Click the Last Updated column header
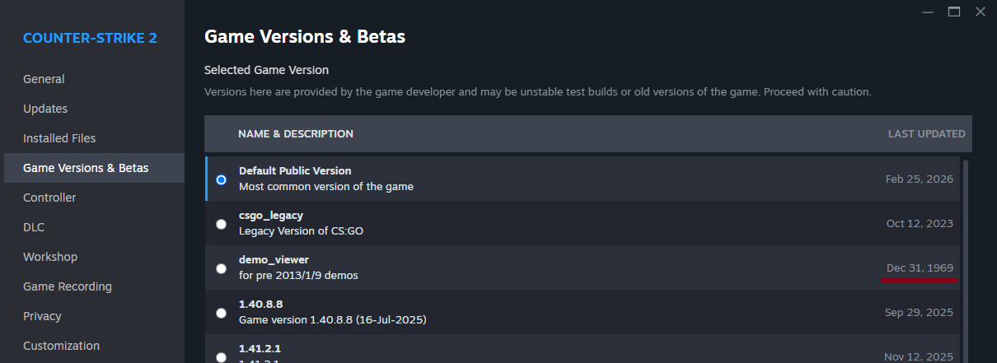The width and height of the screenshot is (997, 363). tap(926, 133)
